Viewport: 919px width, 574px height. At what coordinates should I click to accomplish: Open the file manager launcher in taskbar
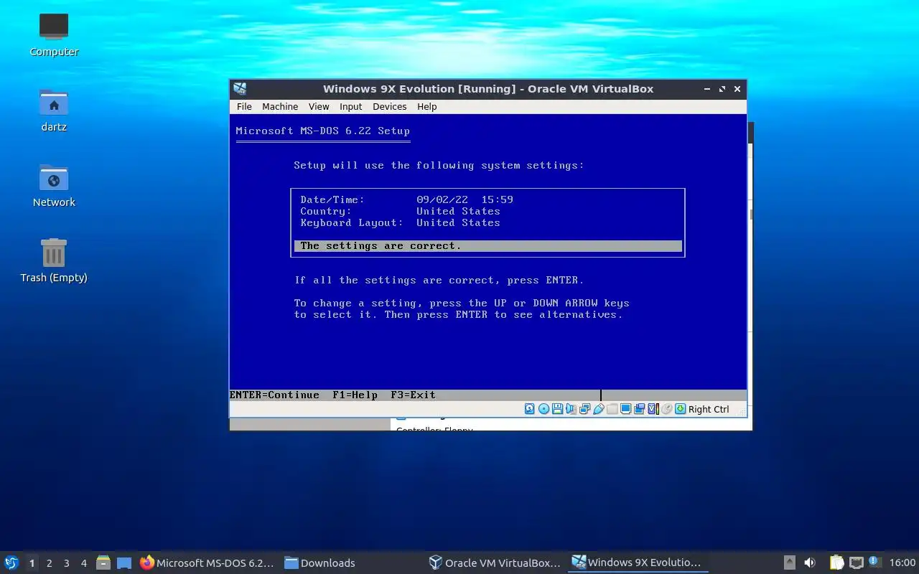click(x=103, y=563)
